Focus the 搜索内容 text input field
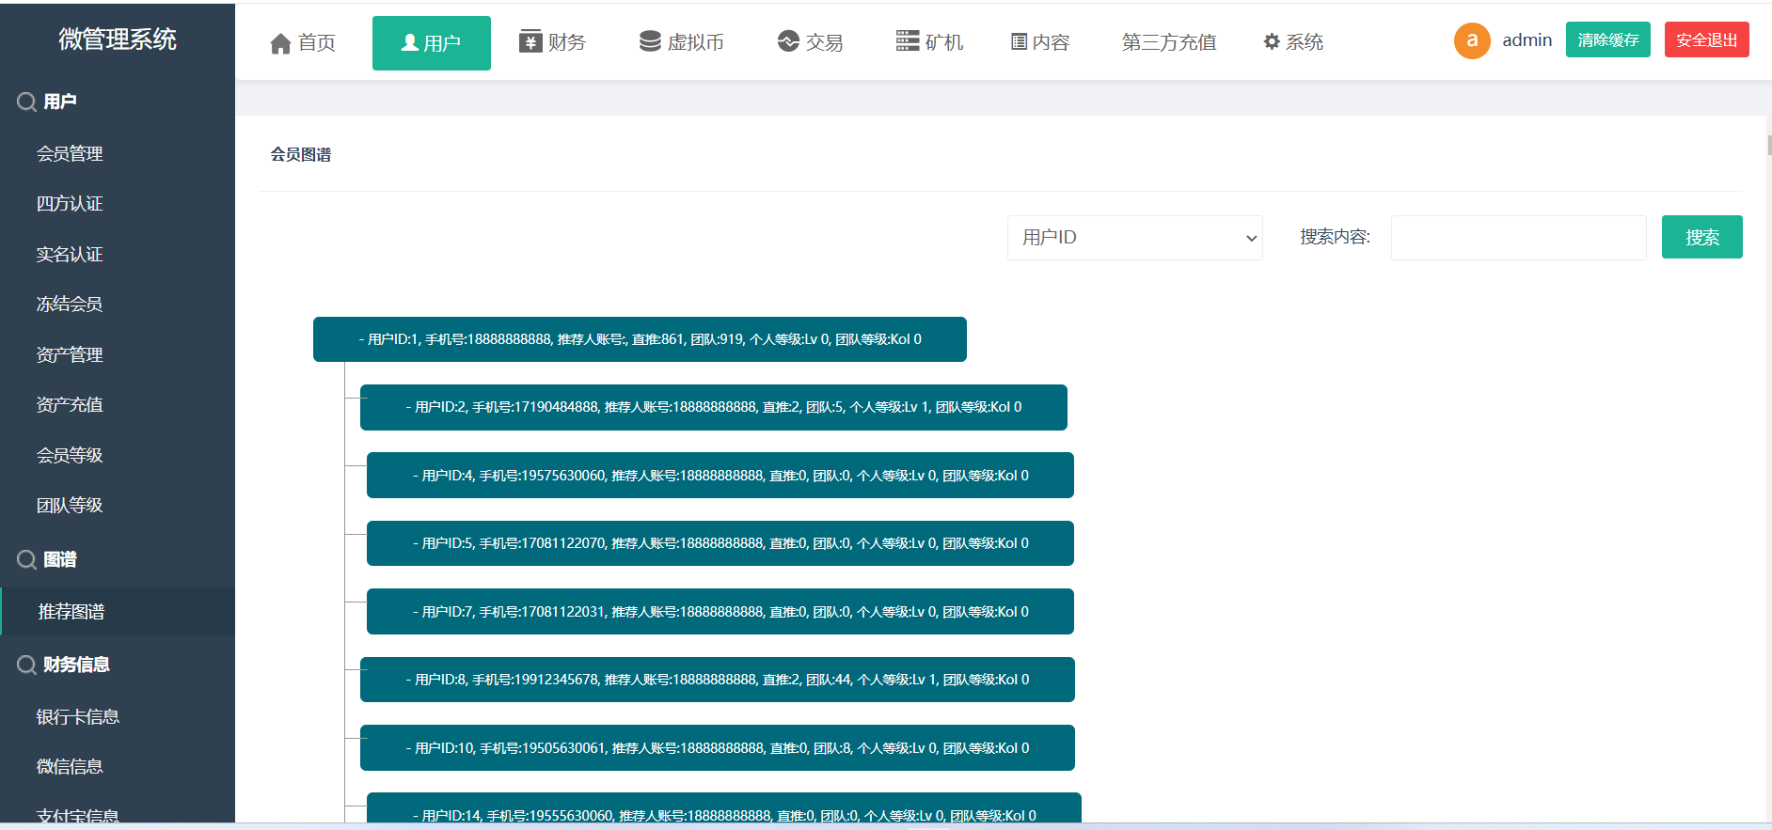This screenshot has width=1772, height=830. 1518,238
